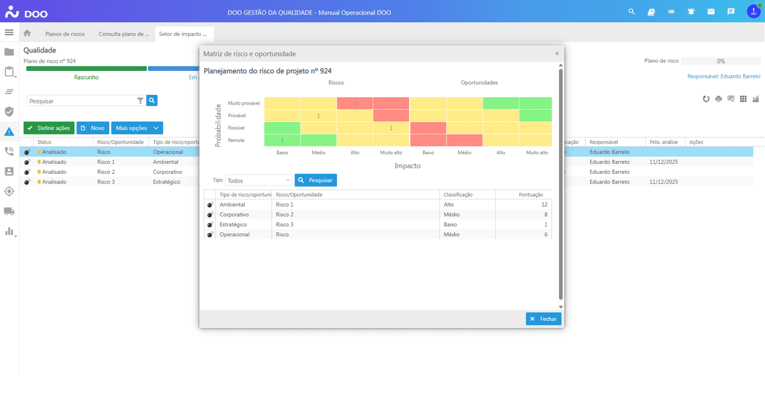The height and width of the screenshot is (408, 765).
Task: Open the mail envelope icon
Action: click(711, 12)
